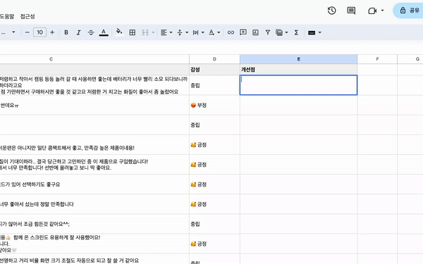Select the 부정 sentiment cell

pos(214,105)
